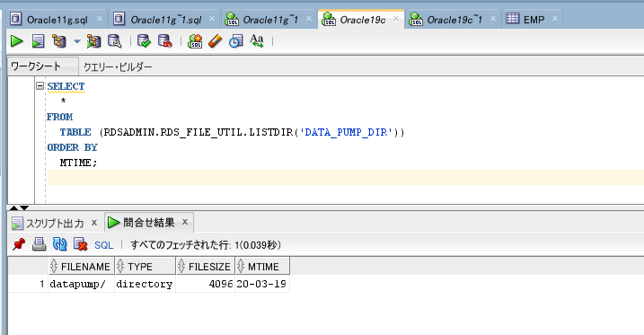This screenshot has height=335, width=644.
Task: Open Explain Plan dropdown arrow
Action: click(77, 41)
